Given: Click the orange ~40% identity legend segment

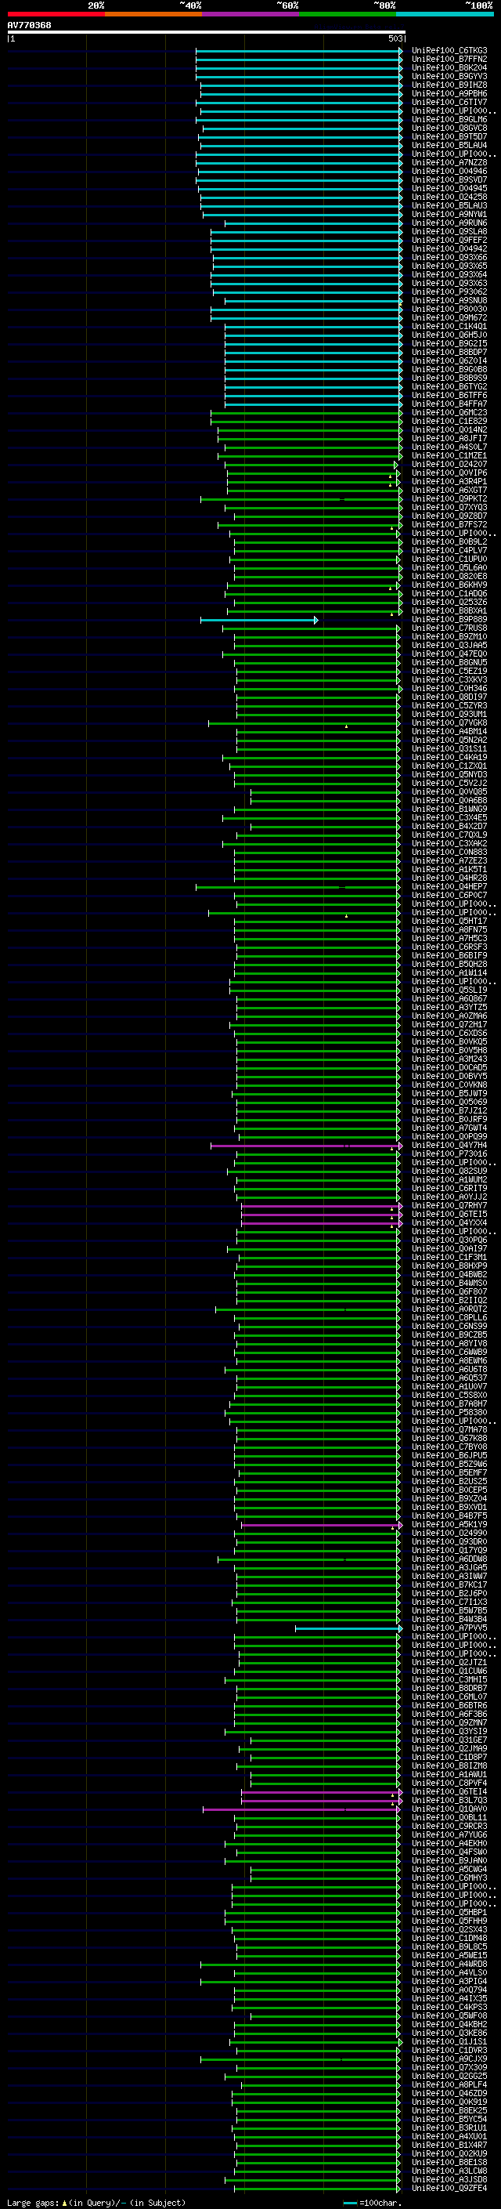Looking at the screenshot, I should tap(153, 14).
